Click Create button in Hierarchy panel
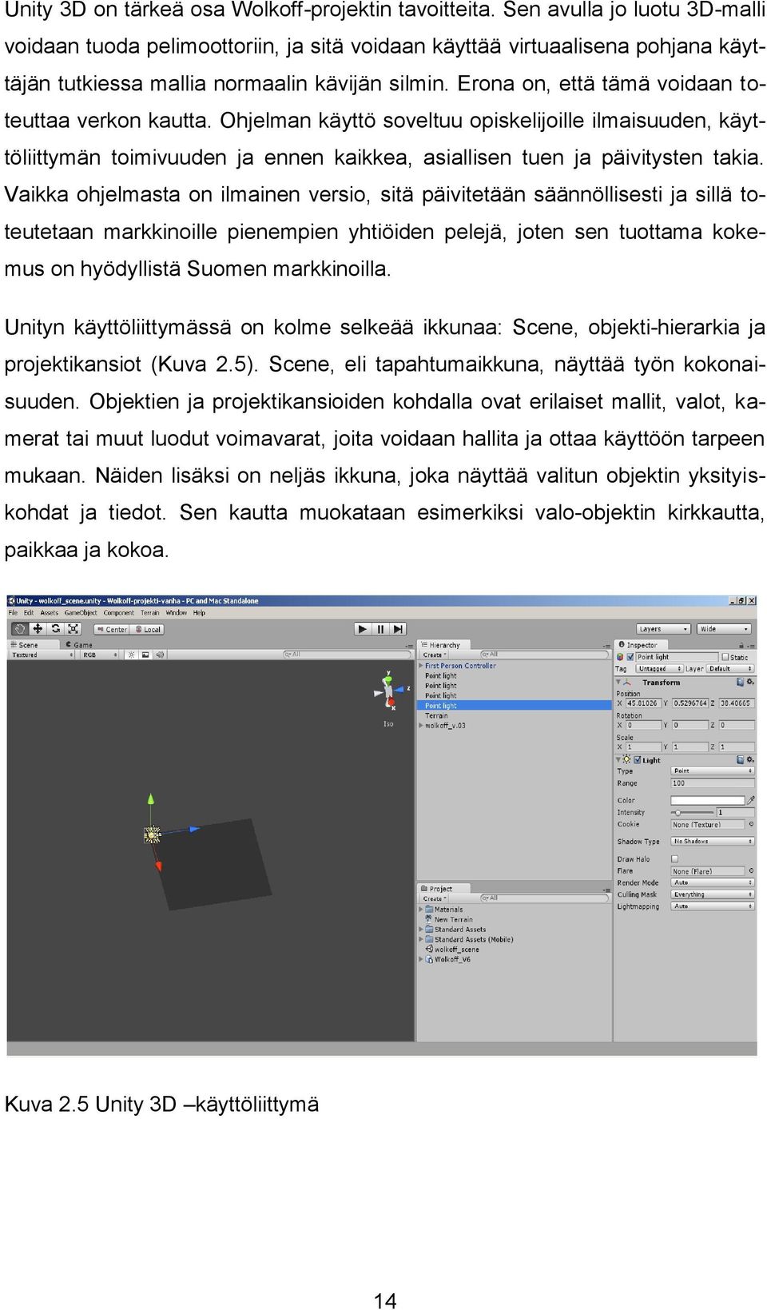The image size is (767, 1310). [x=434, y=655]
